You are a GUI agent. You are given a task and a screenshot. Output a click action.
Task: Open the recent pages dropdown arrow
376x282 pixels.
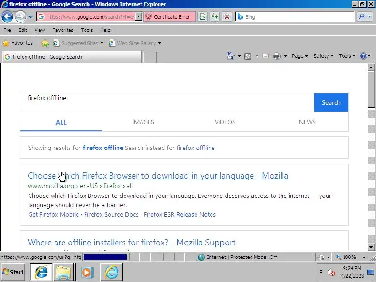click(x=31, y=17)
